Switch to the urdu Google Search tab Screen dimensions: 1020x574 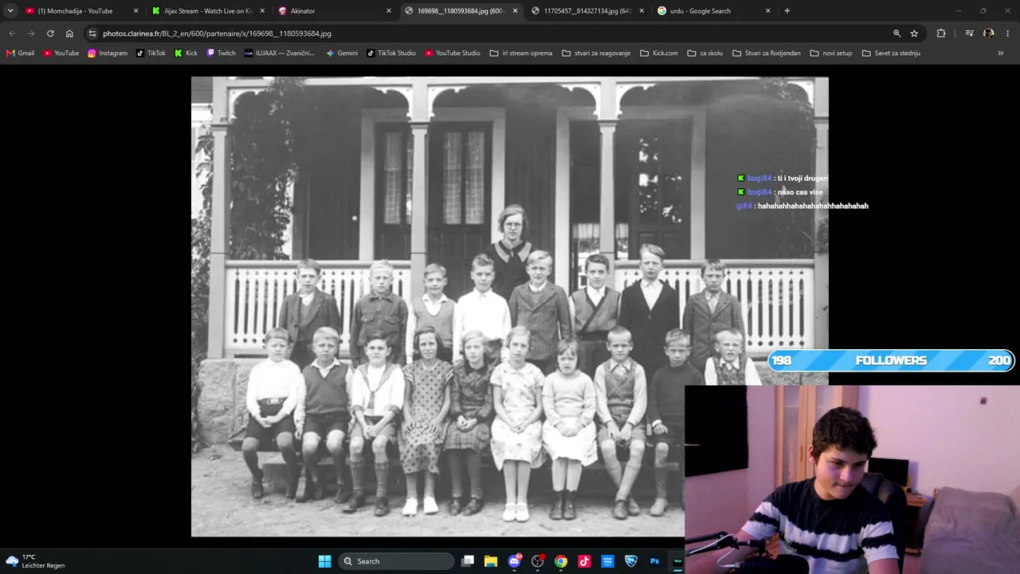click(x=713, y=11)
